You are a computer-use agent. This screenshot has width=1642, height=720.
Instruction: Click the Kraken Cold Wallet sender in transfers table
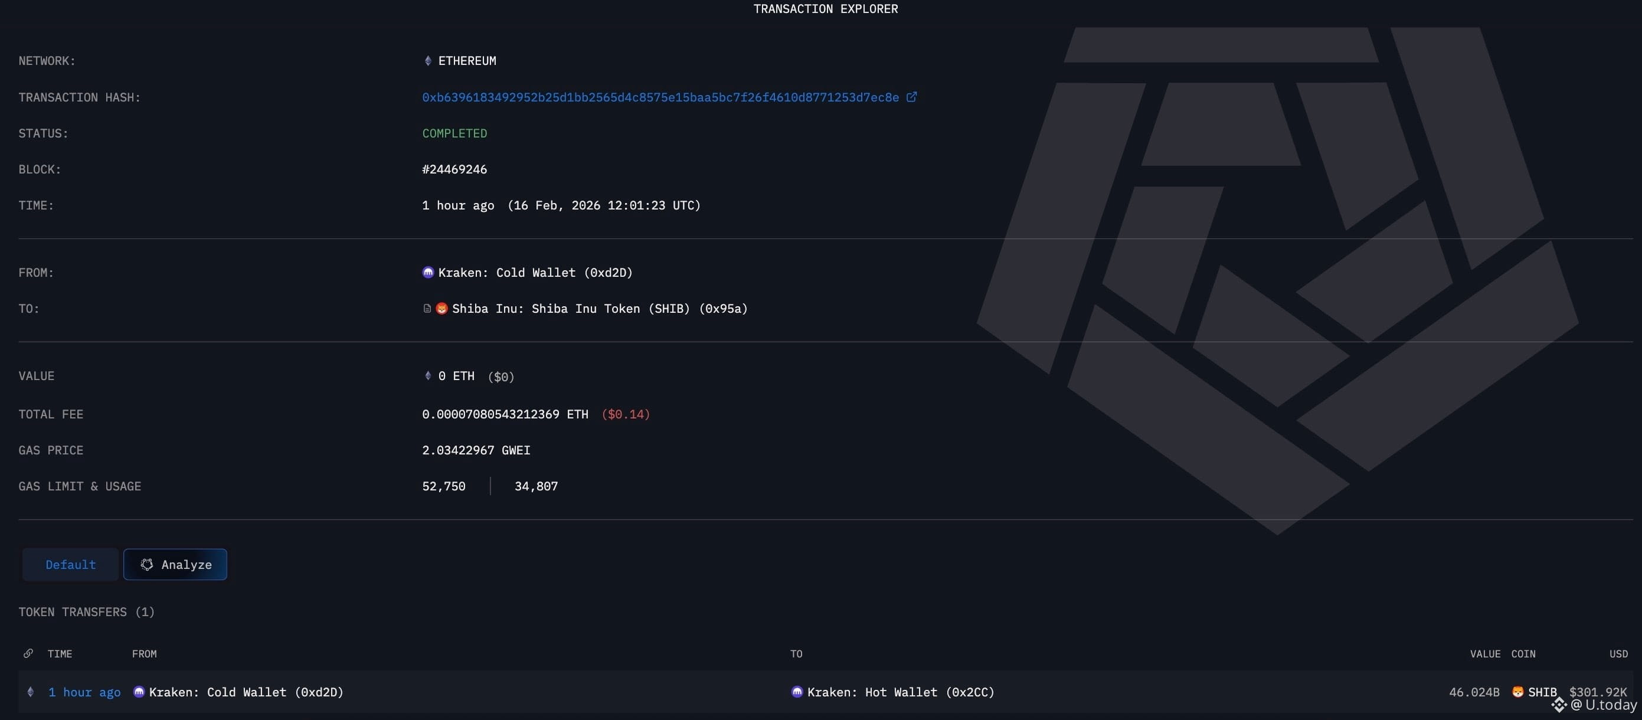pos(246,692)
